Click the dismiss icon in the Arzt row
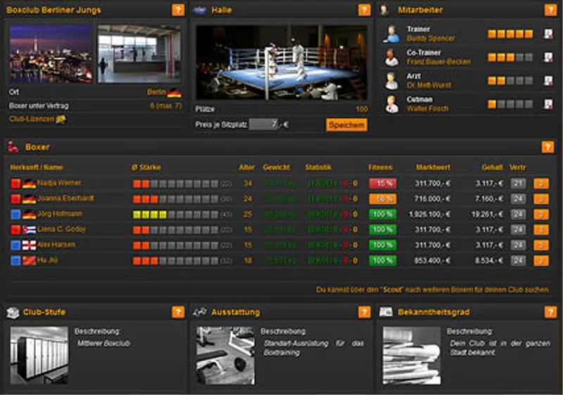Image resolution: width=563 pixels, height=395 pixels. coord(548,81)
